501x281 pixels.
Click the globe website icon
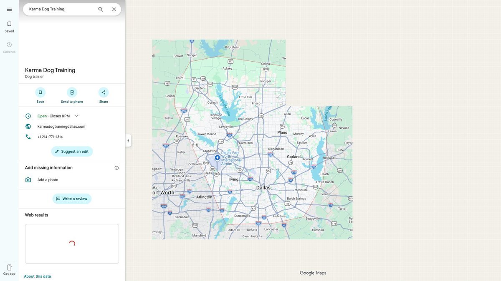point(28,127)
